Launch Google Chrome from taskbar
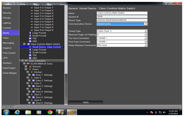185x117 pixels. click(50, 112)
